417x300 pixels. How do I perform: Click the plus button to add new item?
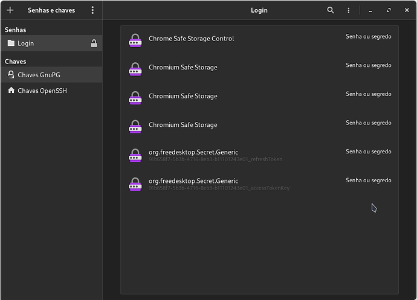tap(10, 10)
